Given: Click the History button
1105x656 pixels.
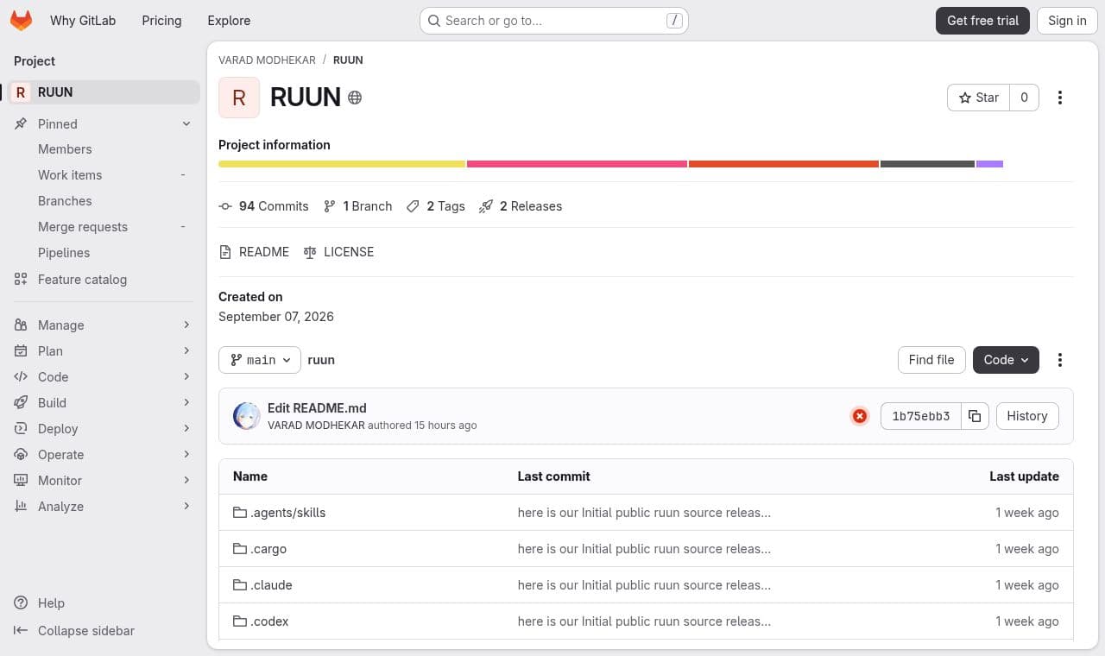Looking at the screenshot, I should [1027, 416].
